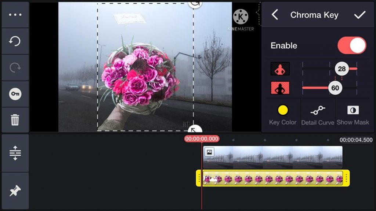This screenshot has height=211, width=376.
Task: Click the lower slider knob showing 60
Action: pos(335,88)
